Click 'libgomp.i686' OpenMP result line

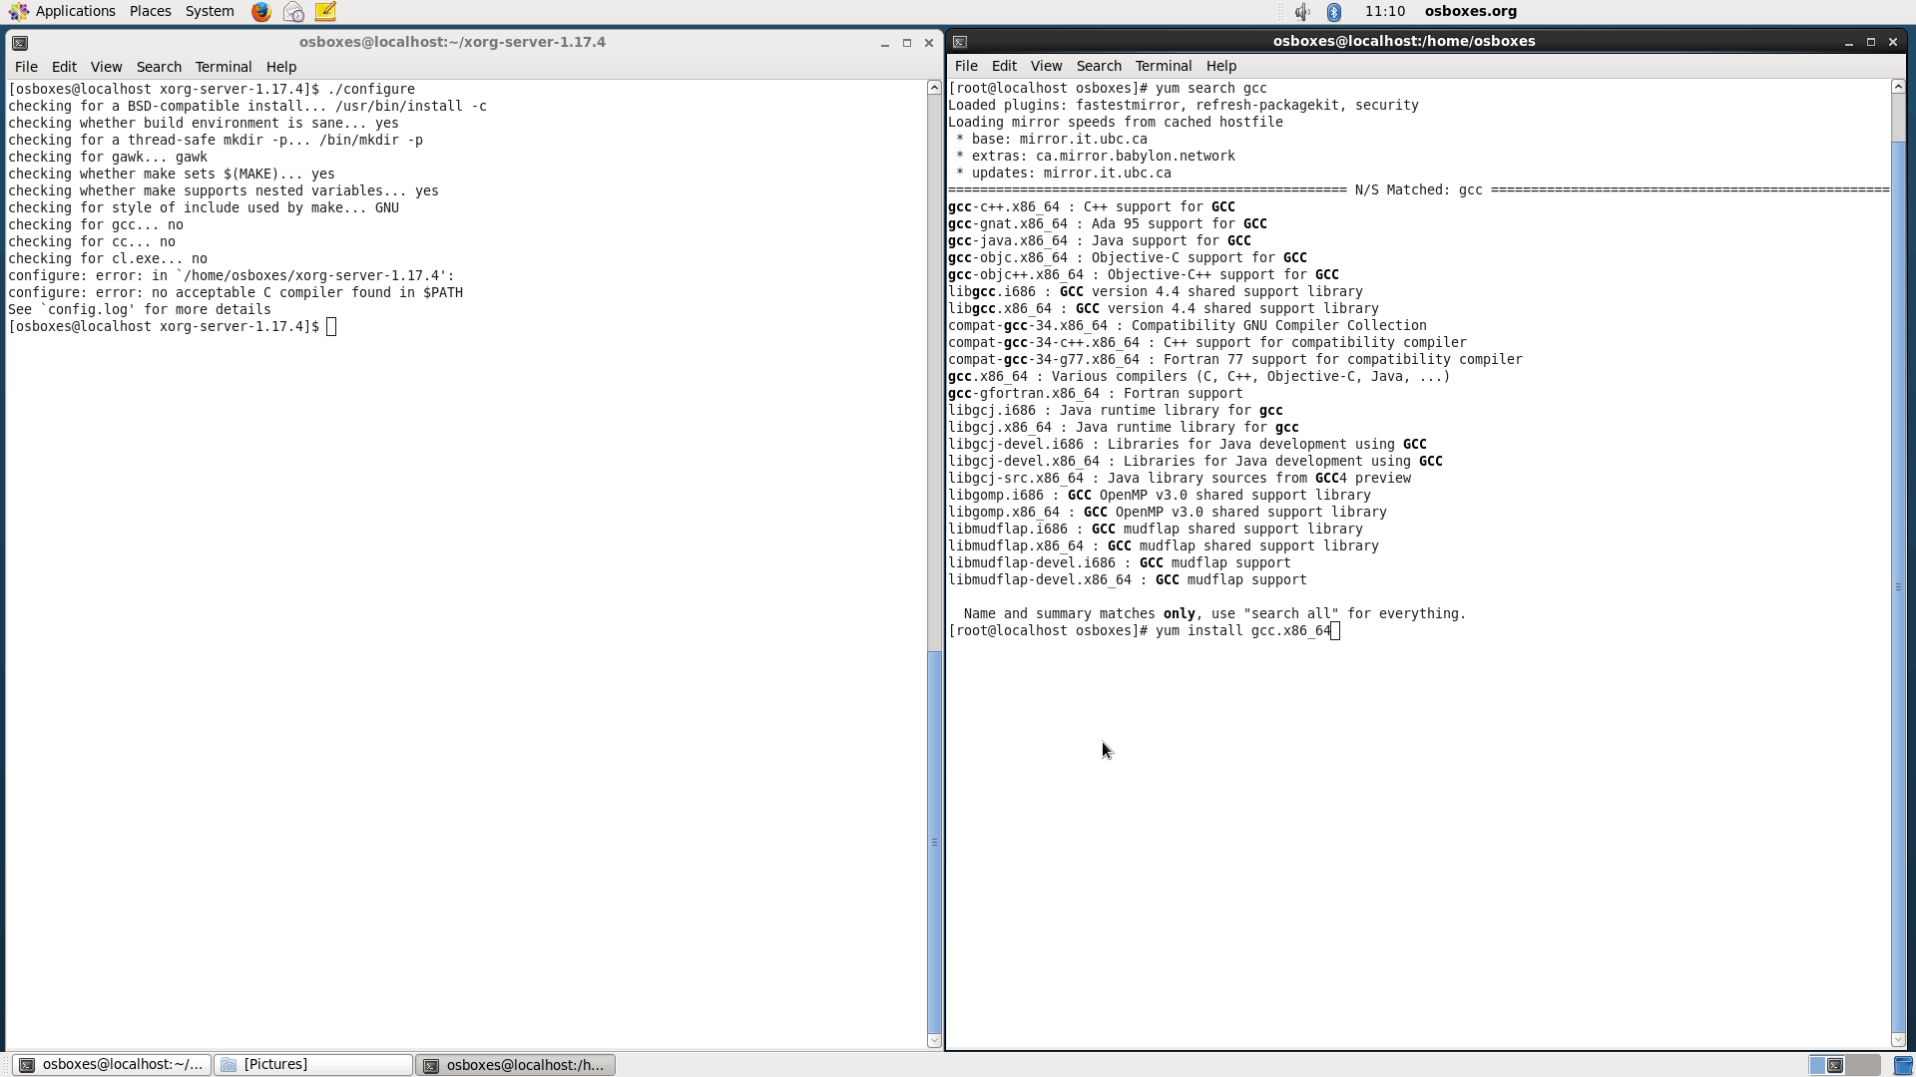click(1160, 496)
